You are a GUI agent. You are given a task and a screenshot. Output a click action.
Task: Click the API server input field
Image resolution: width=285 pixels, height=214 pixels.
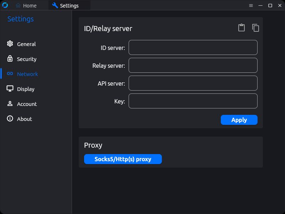pyautogui.click(x=193, y=83)
